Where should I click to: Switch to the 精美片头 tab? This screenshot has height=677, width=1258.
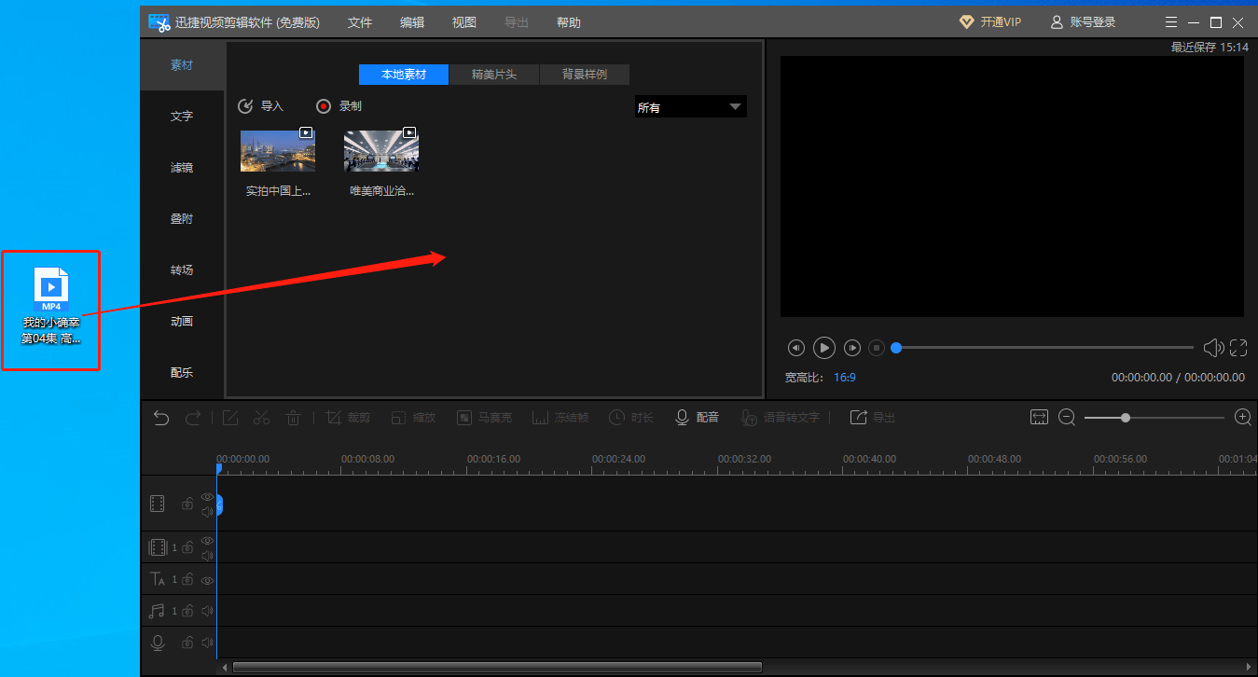[494, 75]
